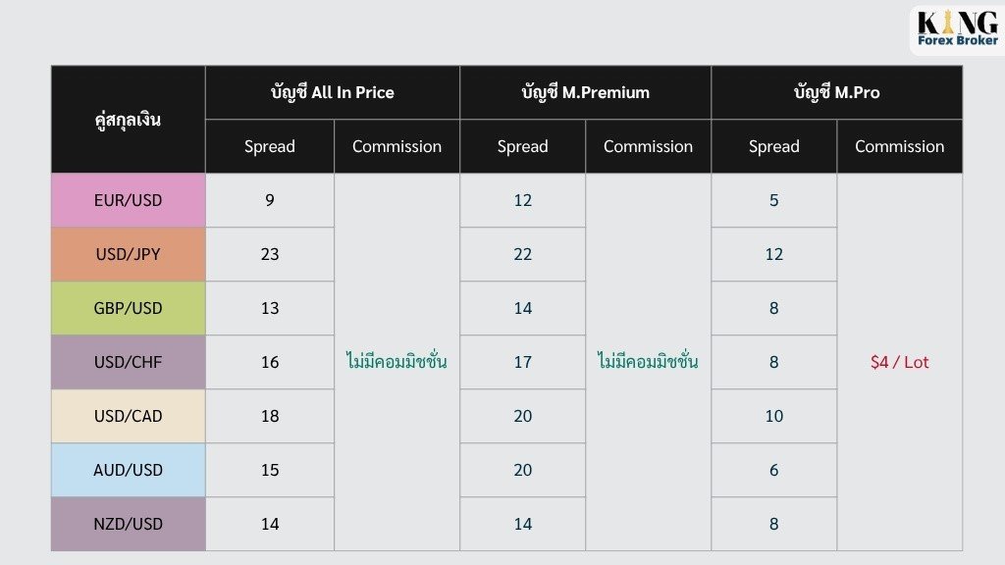Click the USD/JPY All In Price spread 23
Viewport: 1005px width, 565px height.
270,254
